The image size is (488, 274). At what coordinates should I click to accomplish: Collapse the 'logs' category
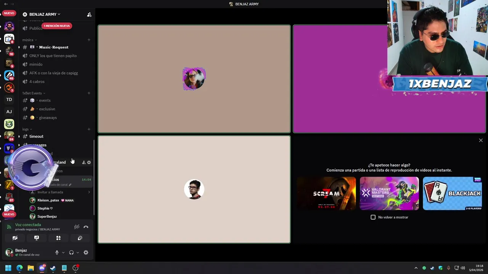coord(27,129)
